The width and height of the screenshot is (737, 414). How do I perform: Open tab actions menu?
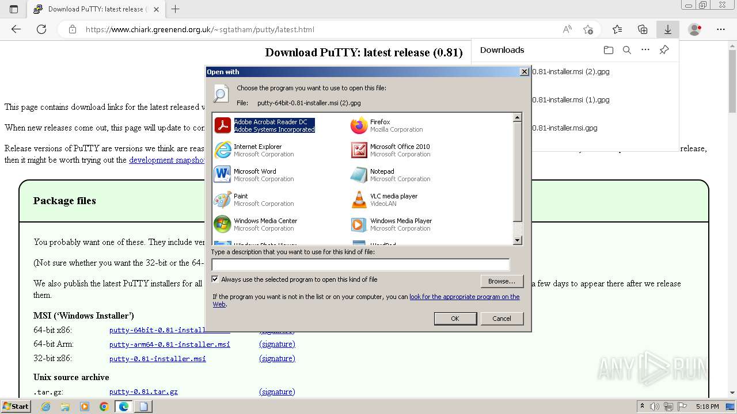pyautogui.click(x=14, y=9)
